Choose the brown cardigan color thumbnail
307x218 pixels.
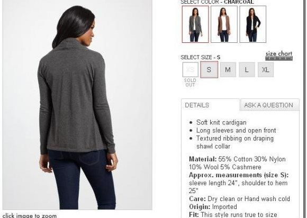pos(224,24)
